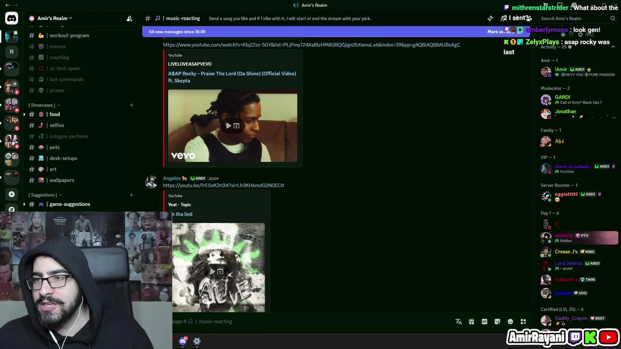
Task: Click !Amir's avatar in member list
Action: pyautogui.click(x=546, y=72)
